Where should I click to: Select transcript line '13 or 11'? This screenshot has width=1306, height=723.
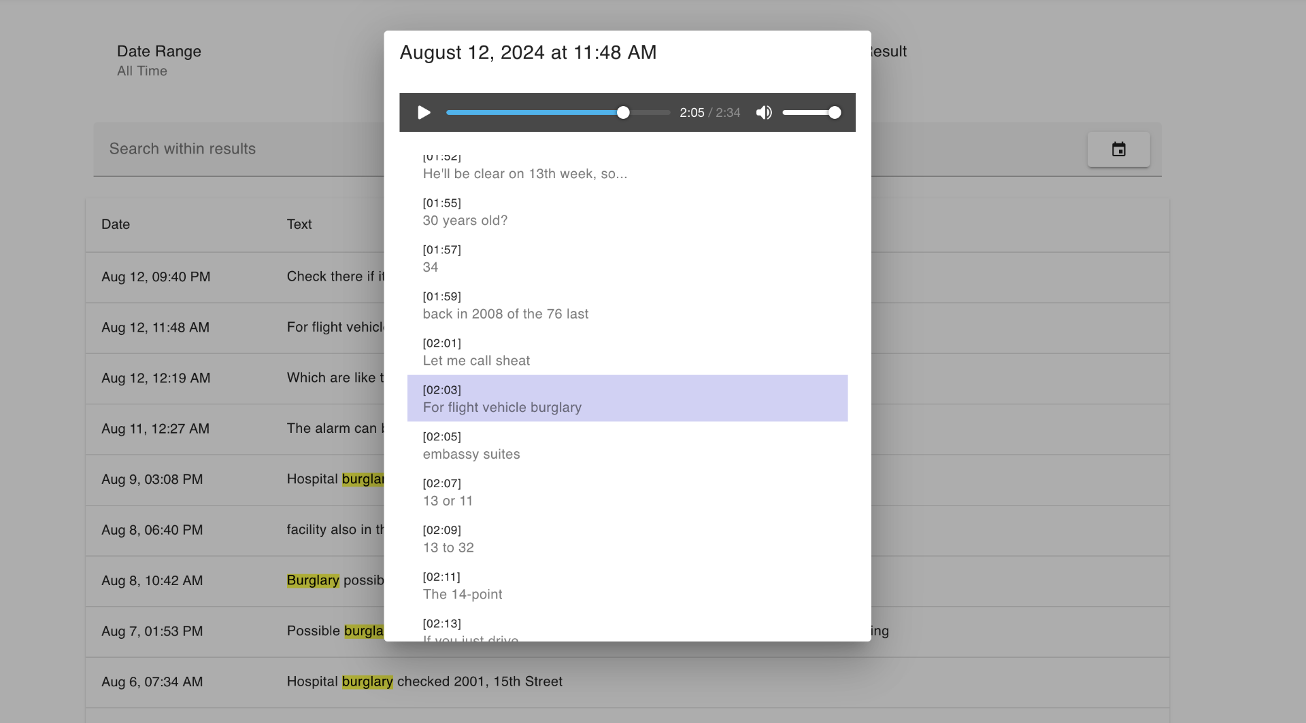pos(448,501)
